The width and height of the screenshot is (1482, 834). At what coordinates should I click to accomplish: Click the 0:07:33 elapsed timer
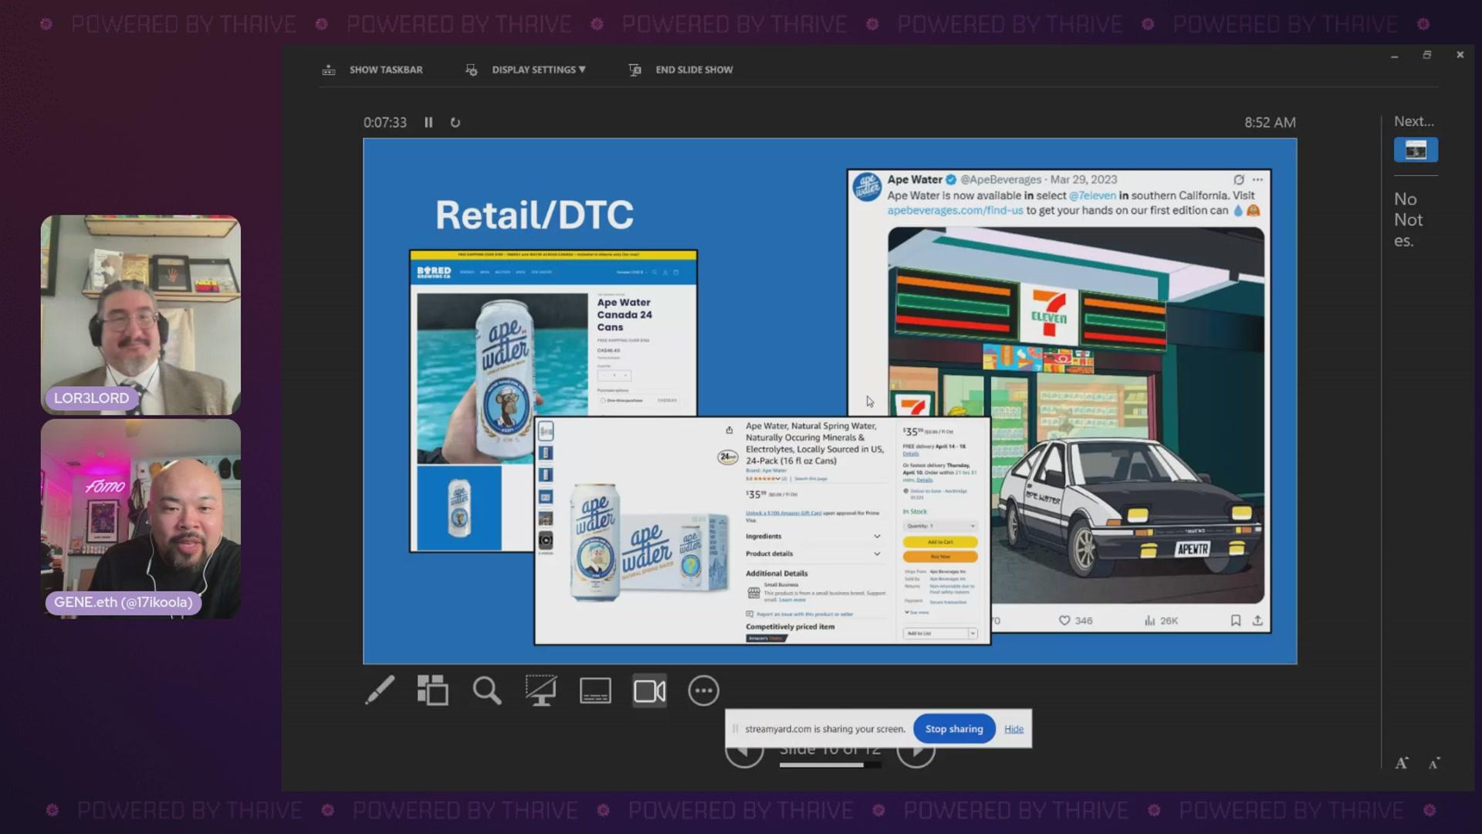coord(385,122)
